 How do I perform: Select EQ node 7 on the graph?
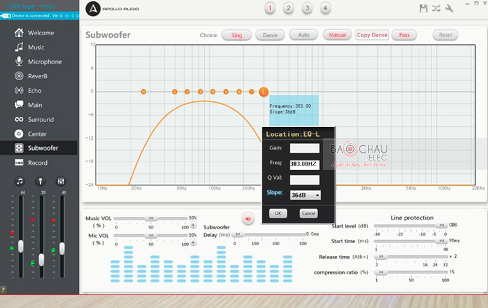[x=252, y=92]
